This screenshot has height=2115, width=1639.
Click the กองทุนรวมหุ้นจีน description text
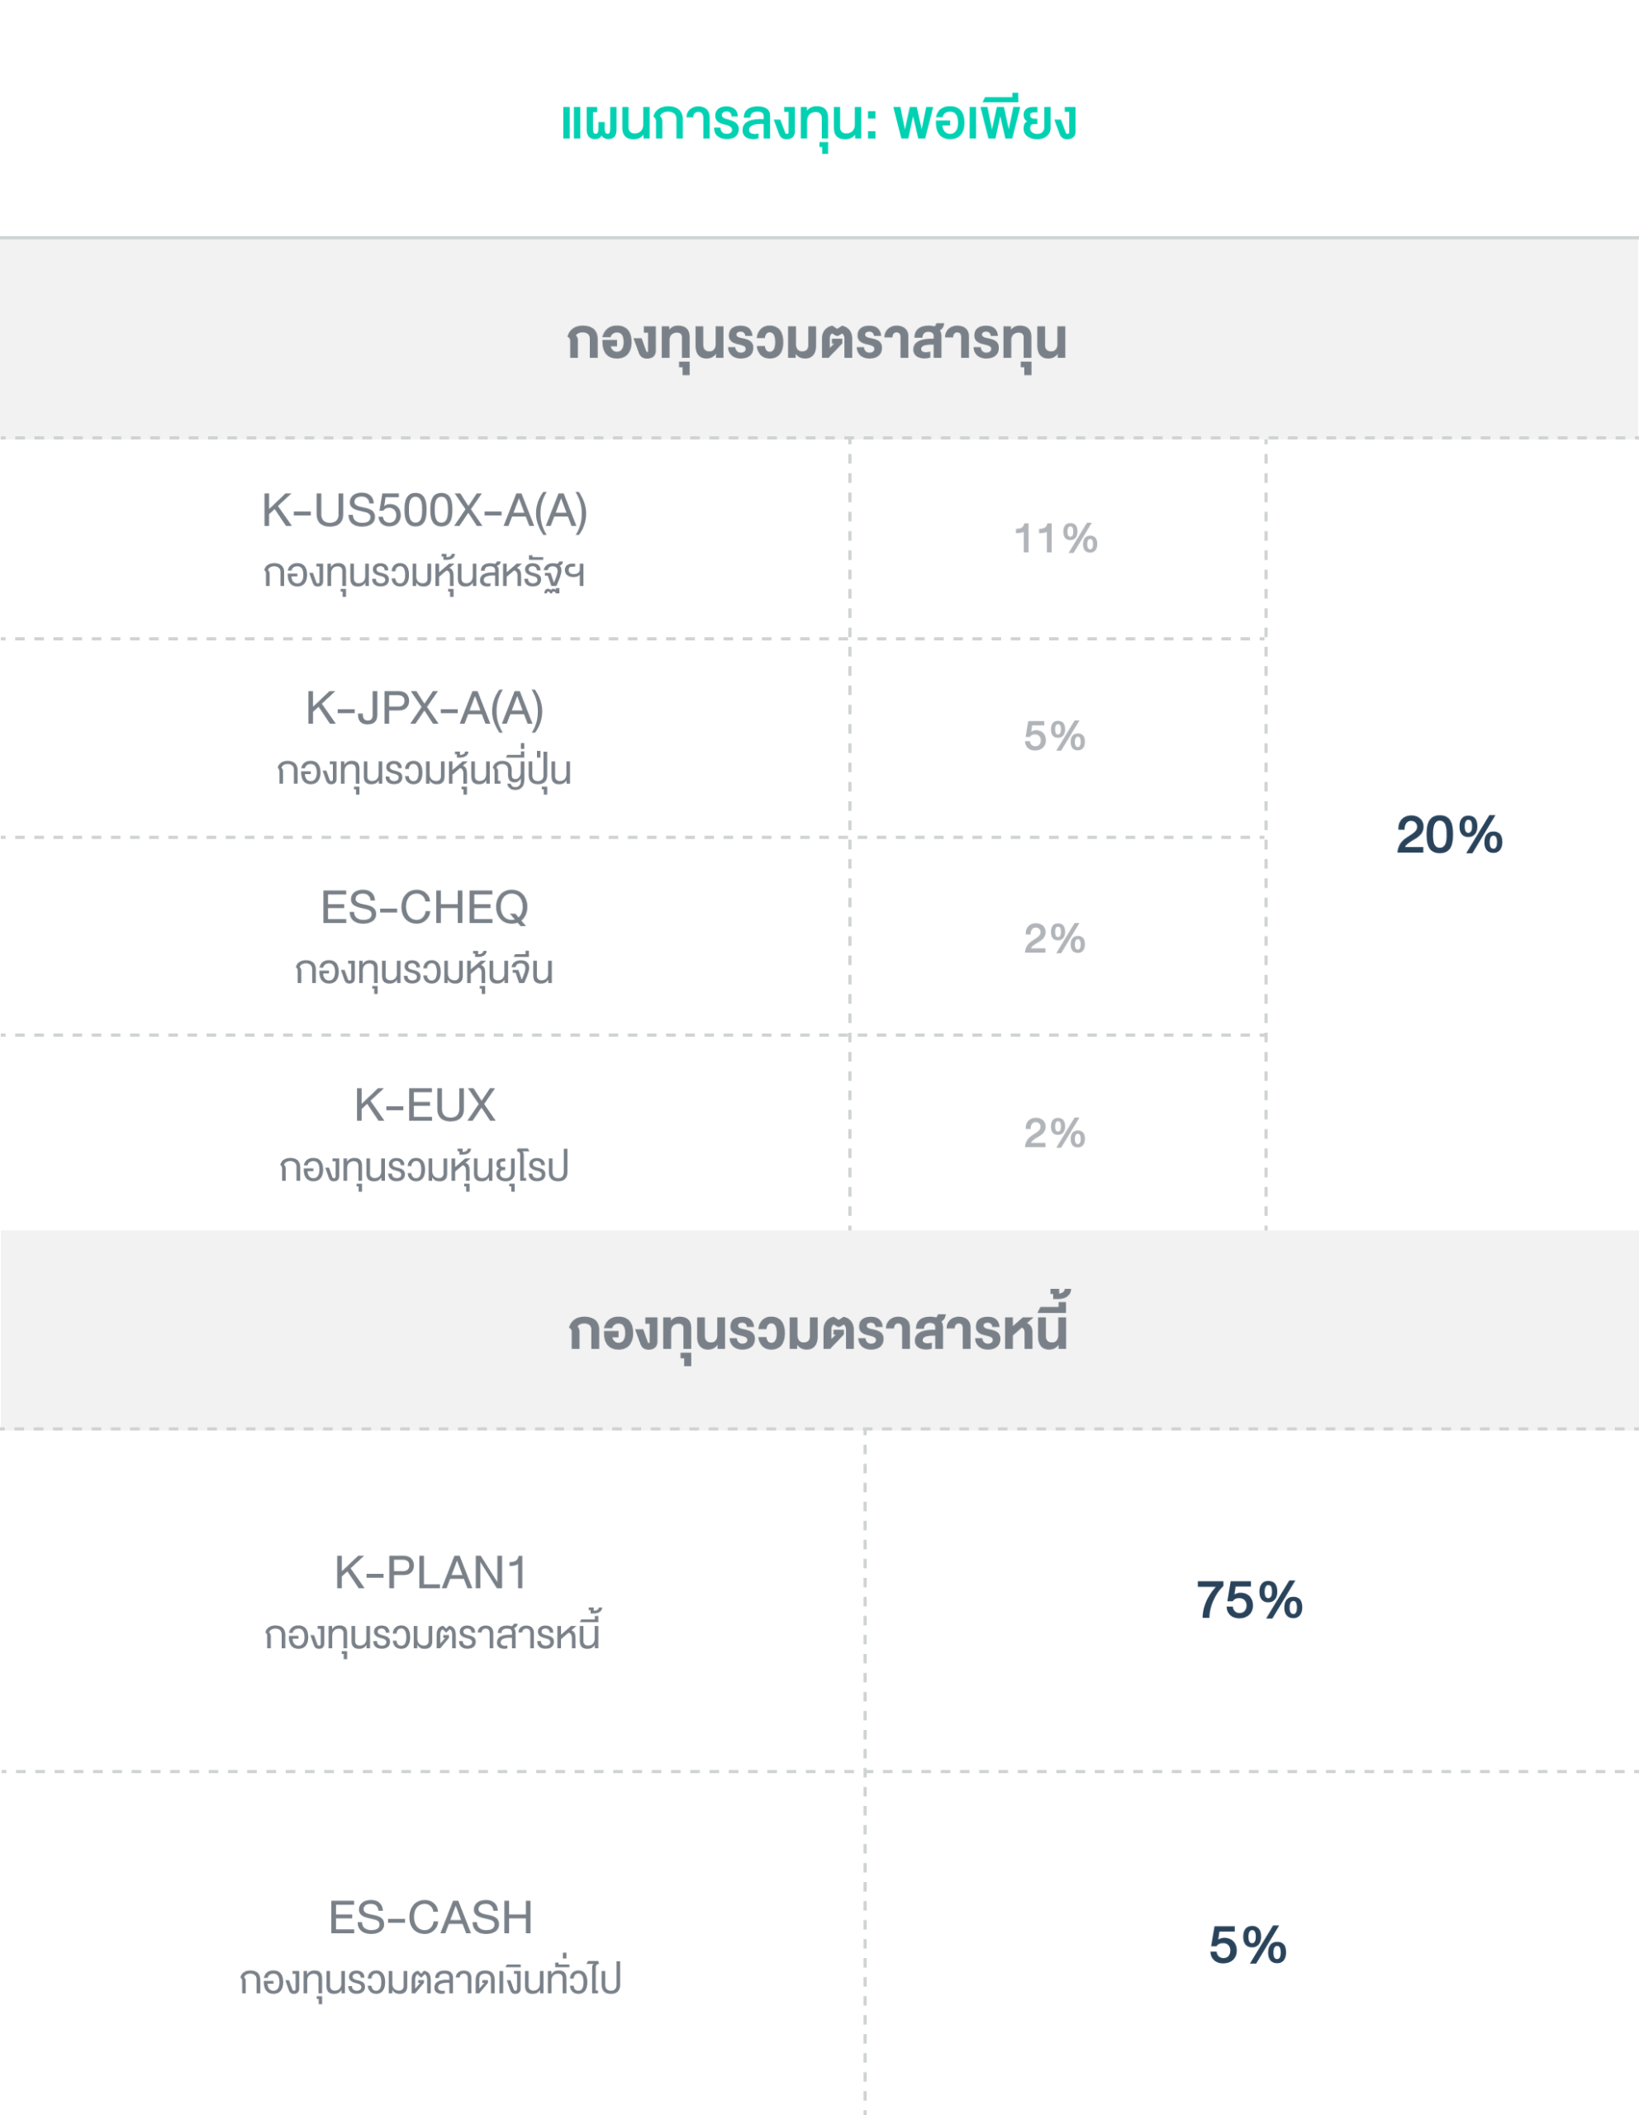(424, 971)
